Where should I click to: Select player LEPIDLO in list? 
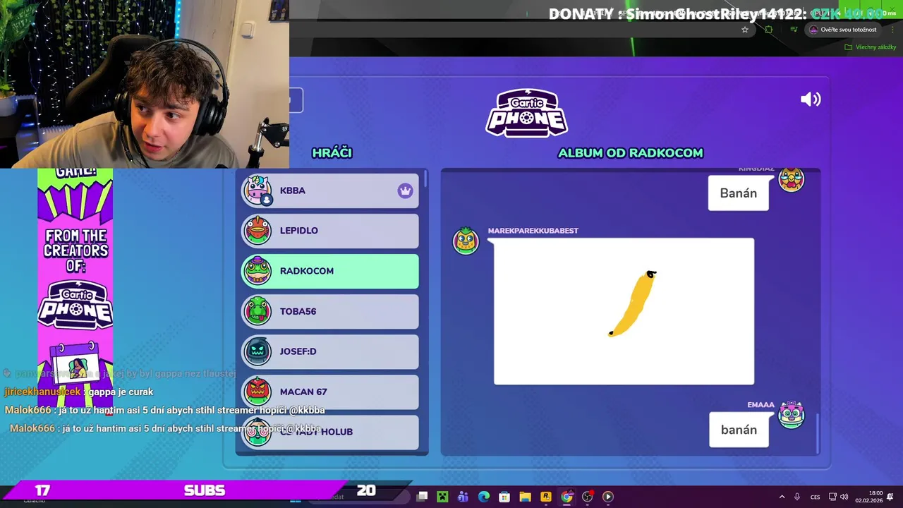(x=330, y=231)
